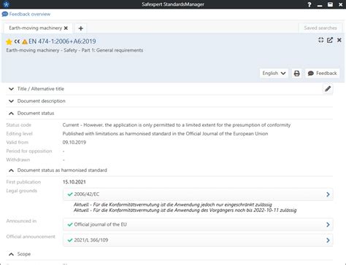Select First publication date 15.10.2021
Viewport: 346px width, 265px height.
click(x=74, y=182)
